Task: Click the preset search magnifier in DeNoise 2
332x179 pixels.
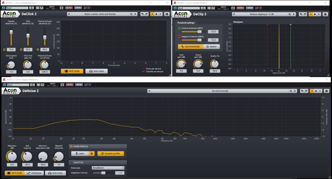Action: coord(291,91)
